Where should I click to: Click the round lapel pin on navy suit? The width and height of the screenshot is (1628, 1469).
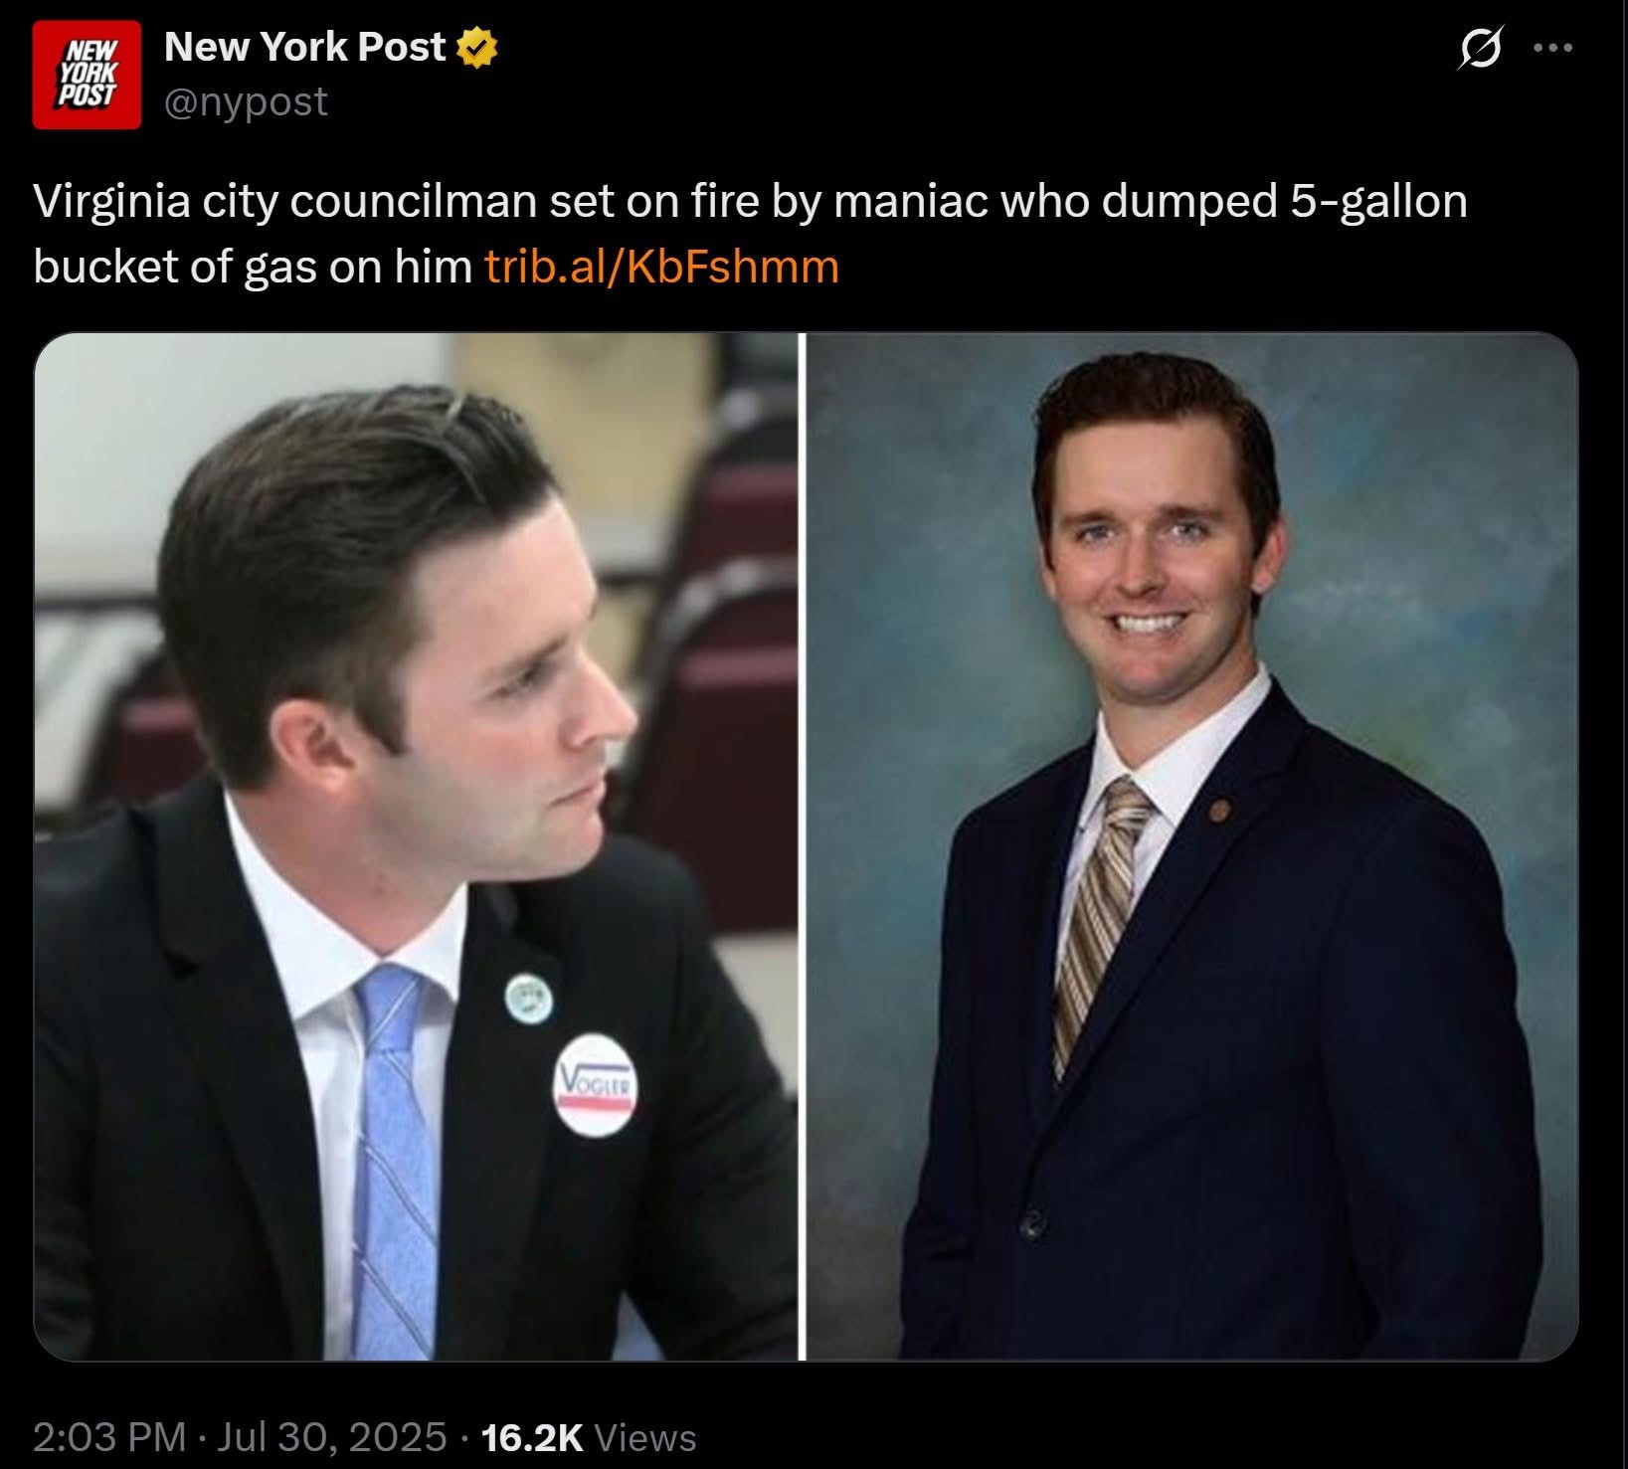1217,811
